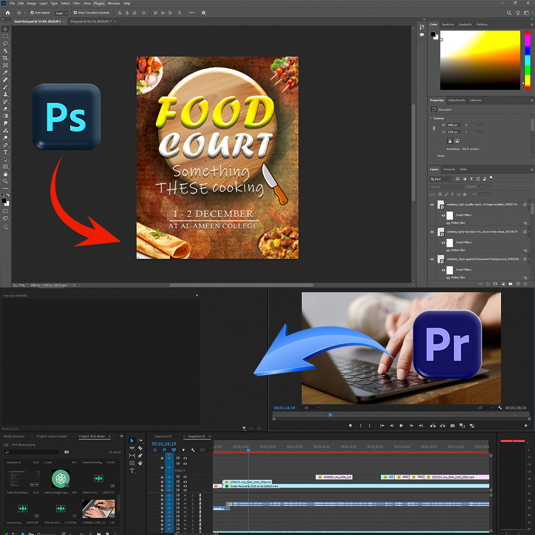535x535 pixels.
Task: Create a new layer in the Layers panel
Action: point(518,284)
